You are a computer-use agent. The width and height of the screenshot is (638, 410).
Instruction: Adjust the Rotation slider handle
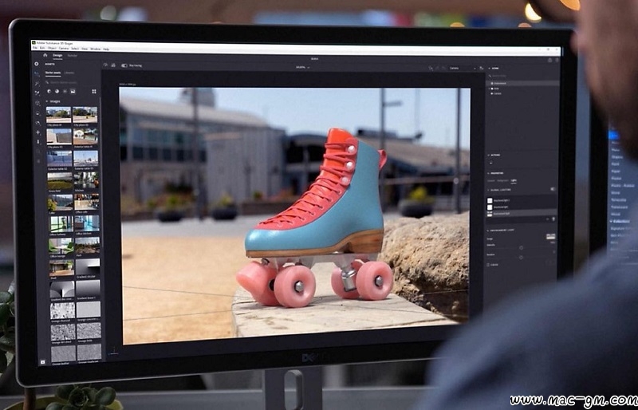click(521, 258)
